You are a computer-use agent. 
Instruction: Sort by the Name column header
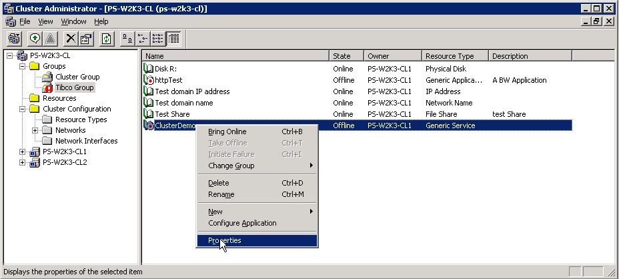tap(235, 56)
